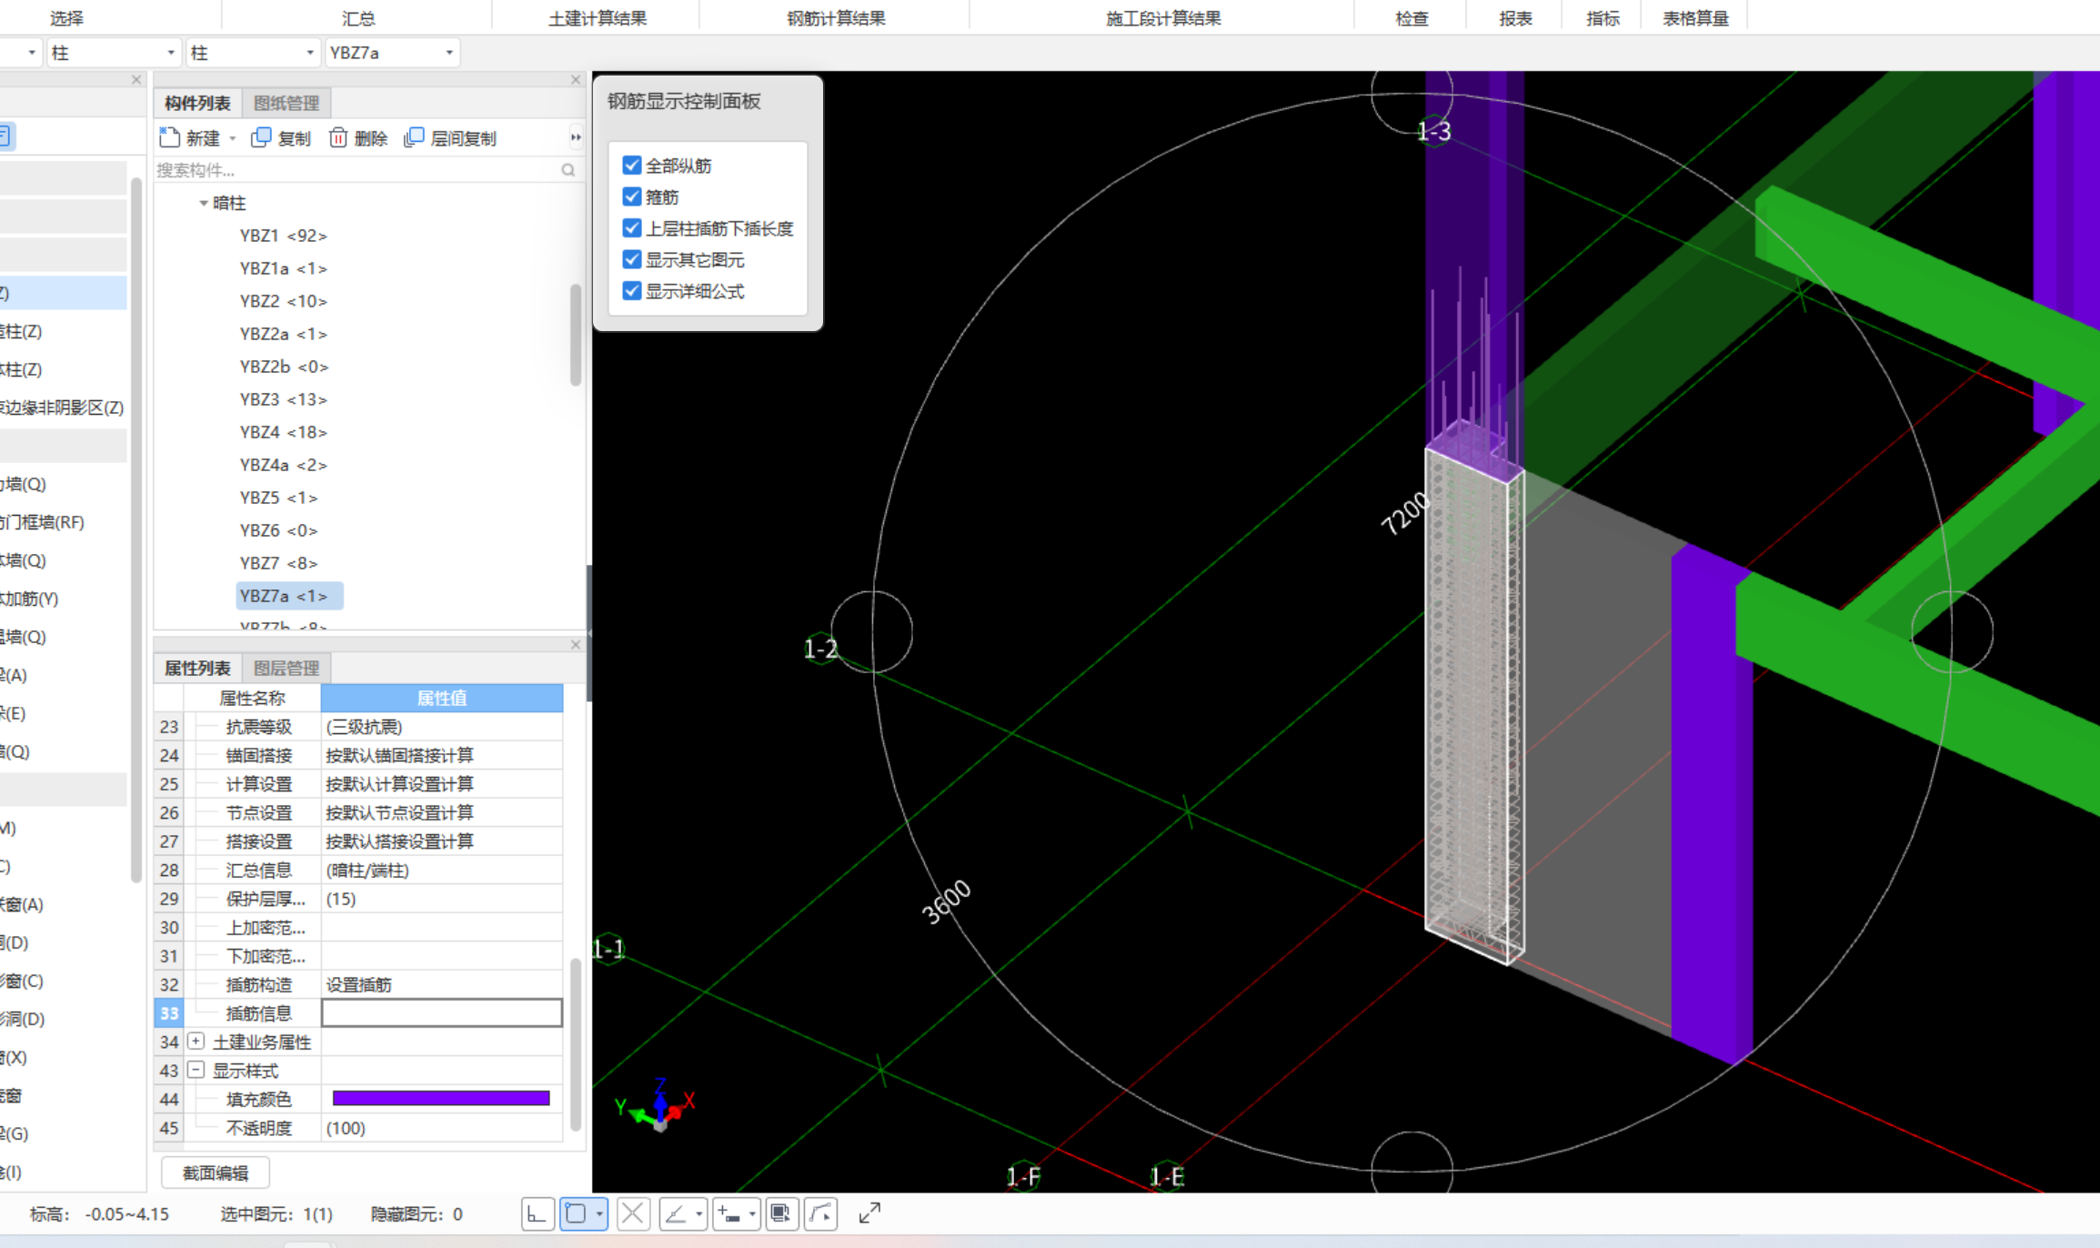Switch to the 图层管理 tab
2100x1248 pixels.
click(x=286, y=668)
